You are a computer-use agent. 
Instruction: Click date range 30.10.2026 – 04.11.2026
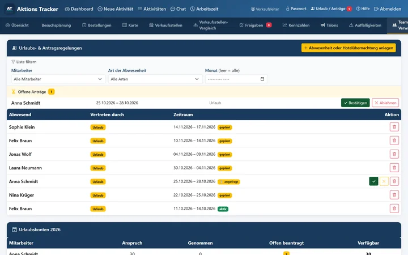(194, 168)
